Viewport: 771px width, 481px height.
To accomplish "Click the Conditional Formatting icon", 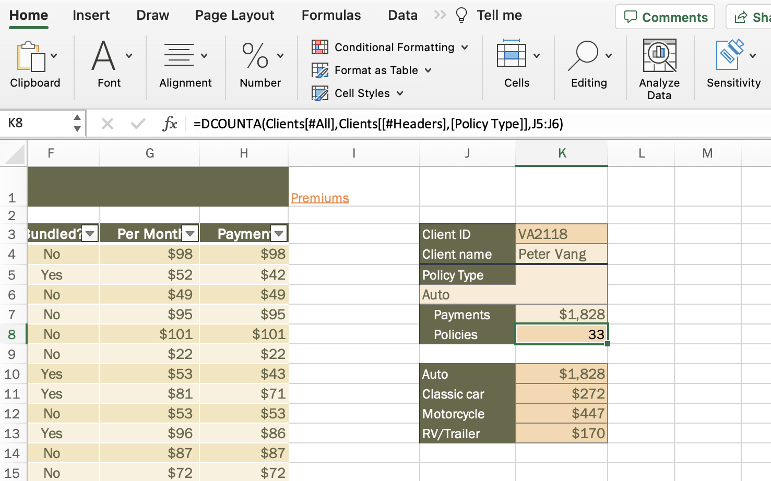I will (320, 47).
